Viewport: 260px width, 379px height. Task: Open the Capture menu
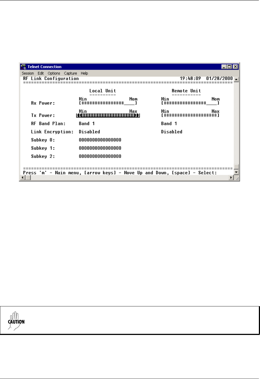click(70, 73)
